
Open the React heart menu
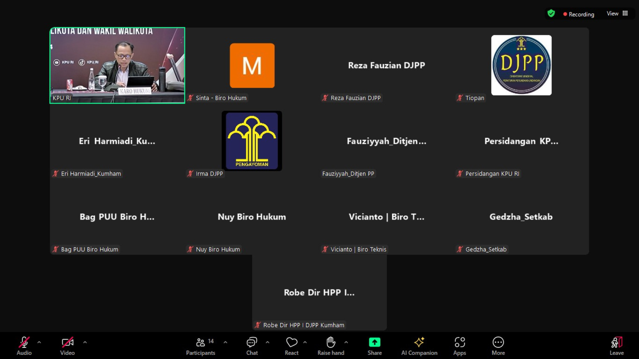point(292,346)
